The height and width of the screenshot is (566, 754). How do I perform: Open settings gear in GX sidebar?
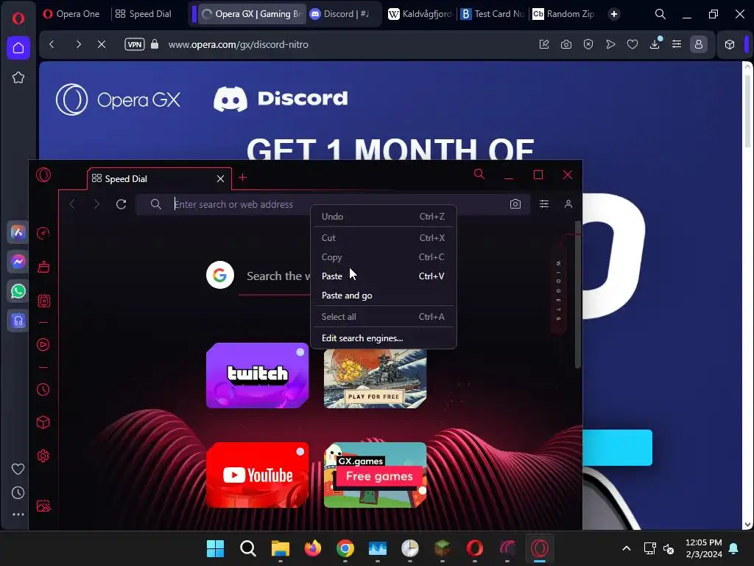43,455
